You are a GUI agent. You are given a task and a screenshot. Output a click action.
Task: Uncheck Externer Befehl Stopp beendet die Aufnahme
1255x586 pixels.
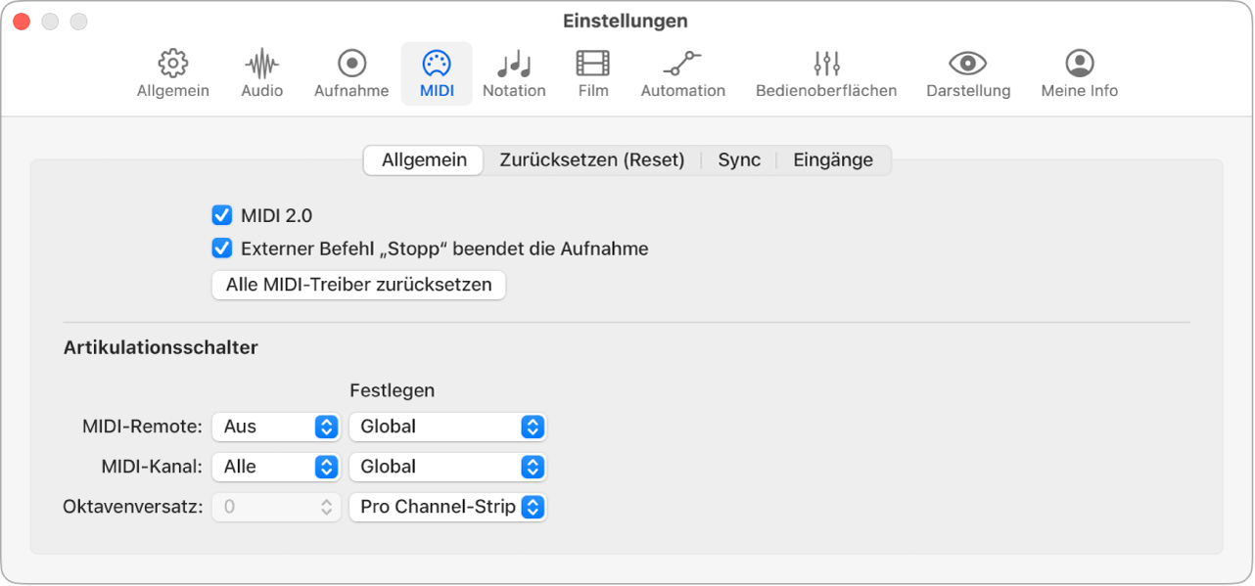(221, 248)
